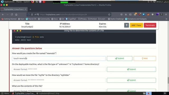Open the terminal launcher in top panel

pyautogui.click(x=37, y=2)
